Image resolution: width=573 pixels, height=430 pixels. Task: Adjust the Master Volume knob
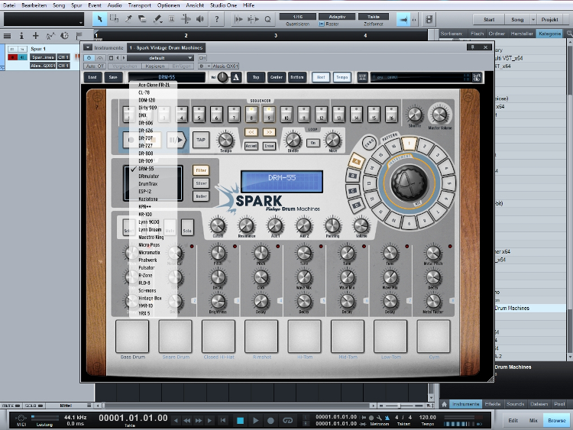click(x=439, y=114)
